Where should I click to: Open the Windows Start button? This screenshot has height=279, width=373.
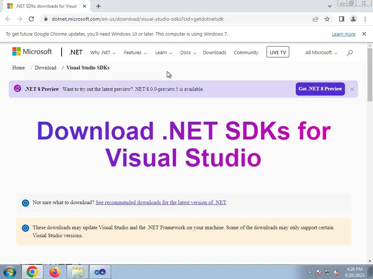[9, 272]
